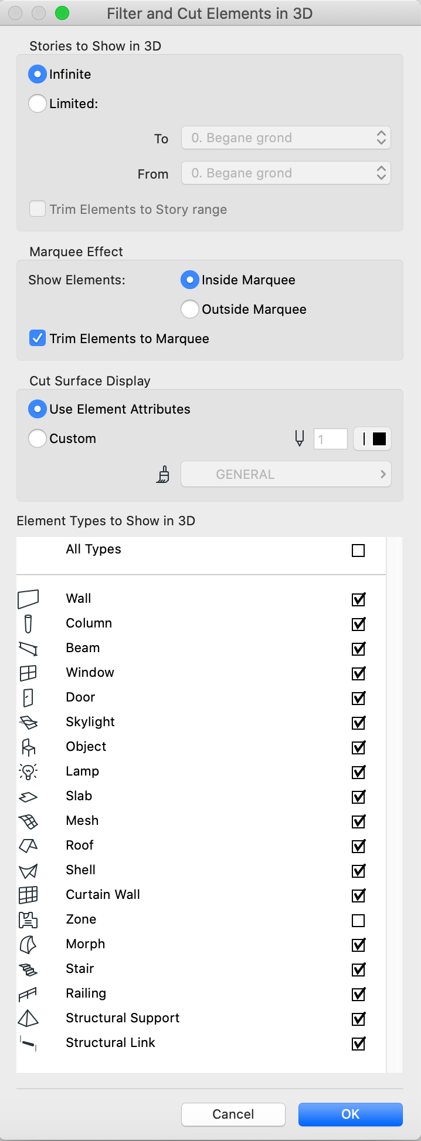Choose the Outside Marquee option

190,309
